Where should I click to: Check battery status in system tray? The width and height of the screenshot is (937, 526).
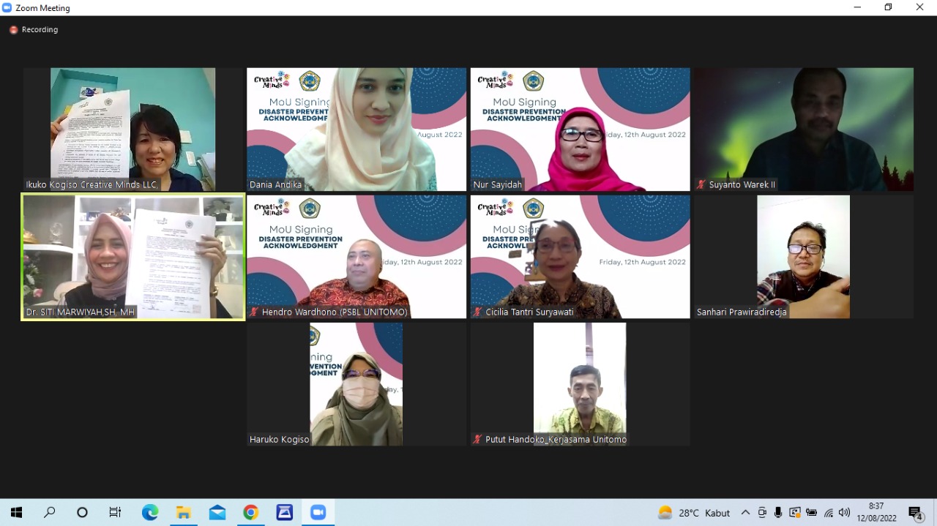pos(811,513)
